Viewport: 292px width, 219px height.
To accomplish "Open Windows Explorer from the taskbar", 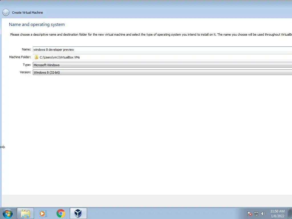I will coord(25,213).
